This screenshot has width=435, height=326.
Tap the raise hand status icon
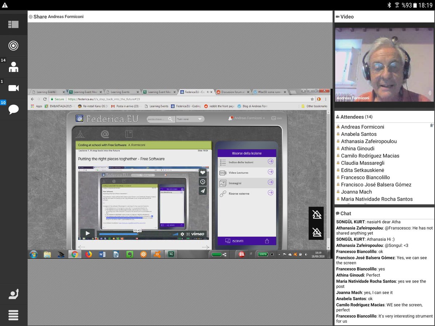13,294
